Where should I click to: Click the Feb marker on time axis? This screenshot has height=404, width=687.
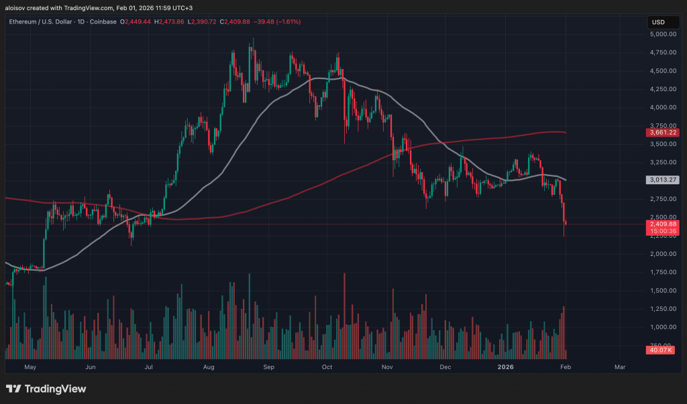coord(565,367)
